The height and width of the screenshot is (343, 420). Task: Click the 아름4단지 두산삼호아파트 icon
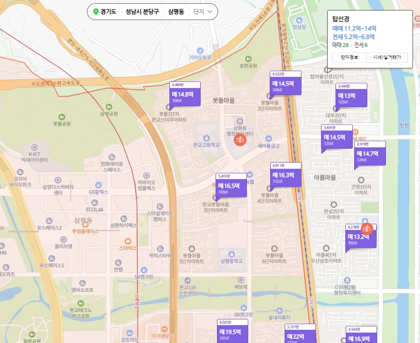(326, 248)
